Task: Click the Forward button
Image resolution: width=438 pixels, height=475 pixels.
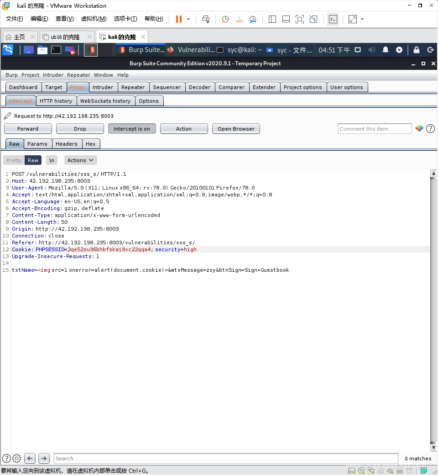Action: point(28,129)
